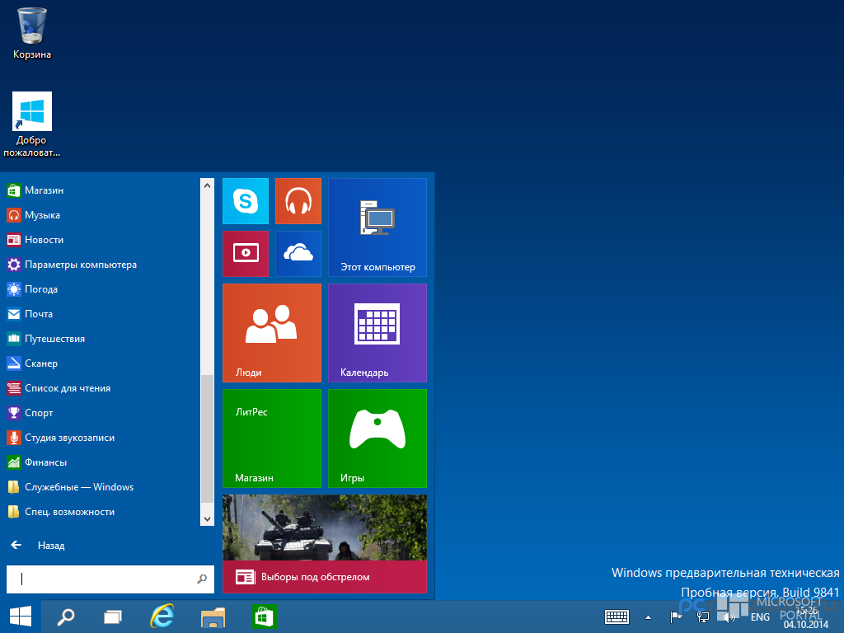Open Store from the taskbar
The image size is (844, 633).
[x=264, y=617]
